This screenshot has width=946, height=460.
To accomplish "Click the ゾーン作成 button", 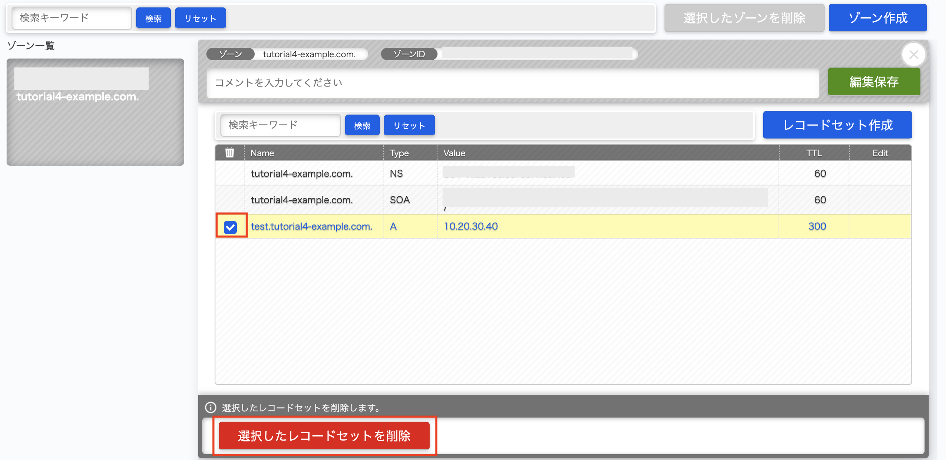I will (x=877, y=18).
